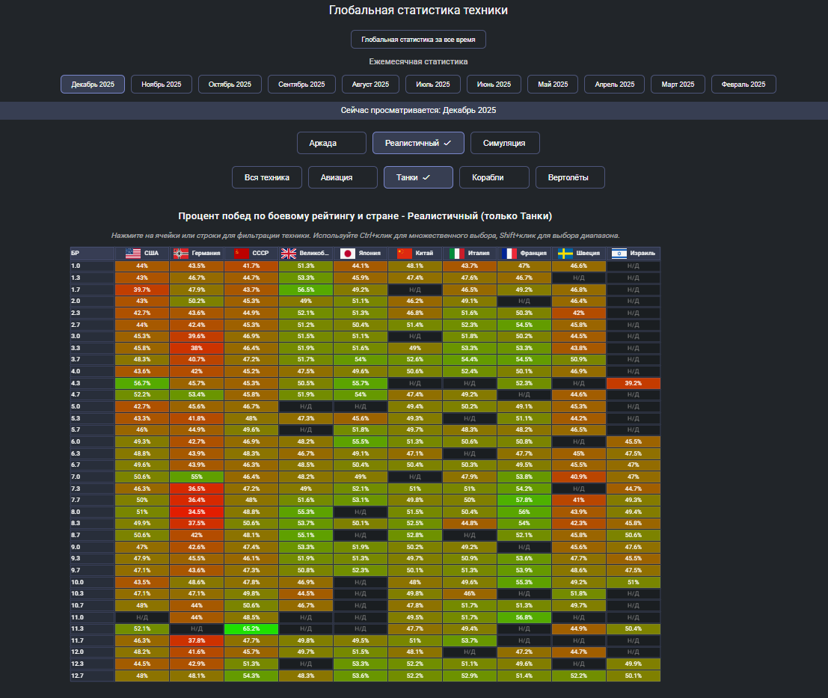Click the Japan flag icon in header

[348, 254]
